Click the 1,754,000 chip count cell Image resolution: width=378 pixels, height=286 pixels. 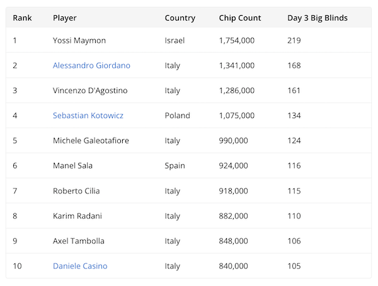coord(237,40)
